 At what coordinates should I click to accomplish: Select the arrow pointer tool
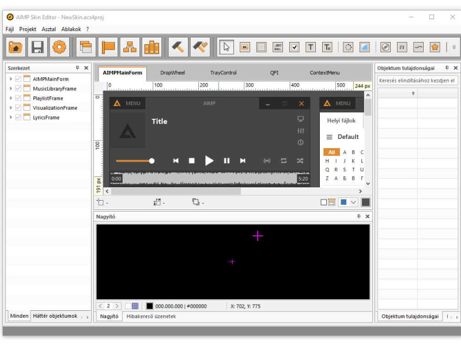point(226,47)
